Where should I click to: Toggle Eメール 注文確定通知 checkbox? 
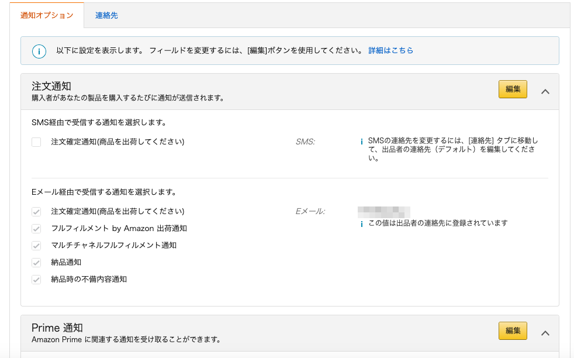pos(36,211)
